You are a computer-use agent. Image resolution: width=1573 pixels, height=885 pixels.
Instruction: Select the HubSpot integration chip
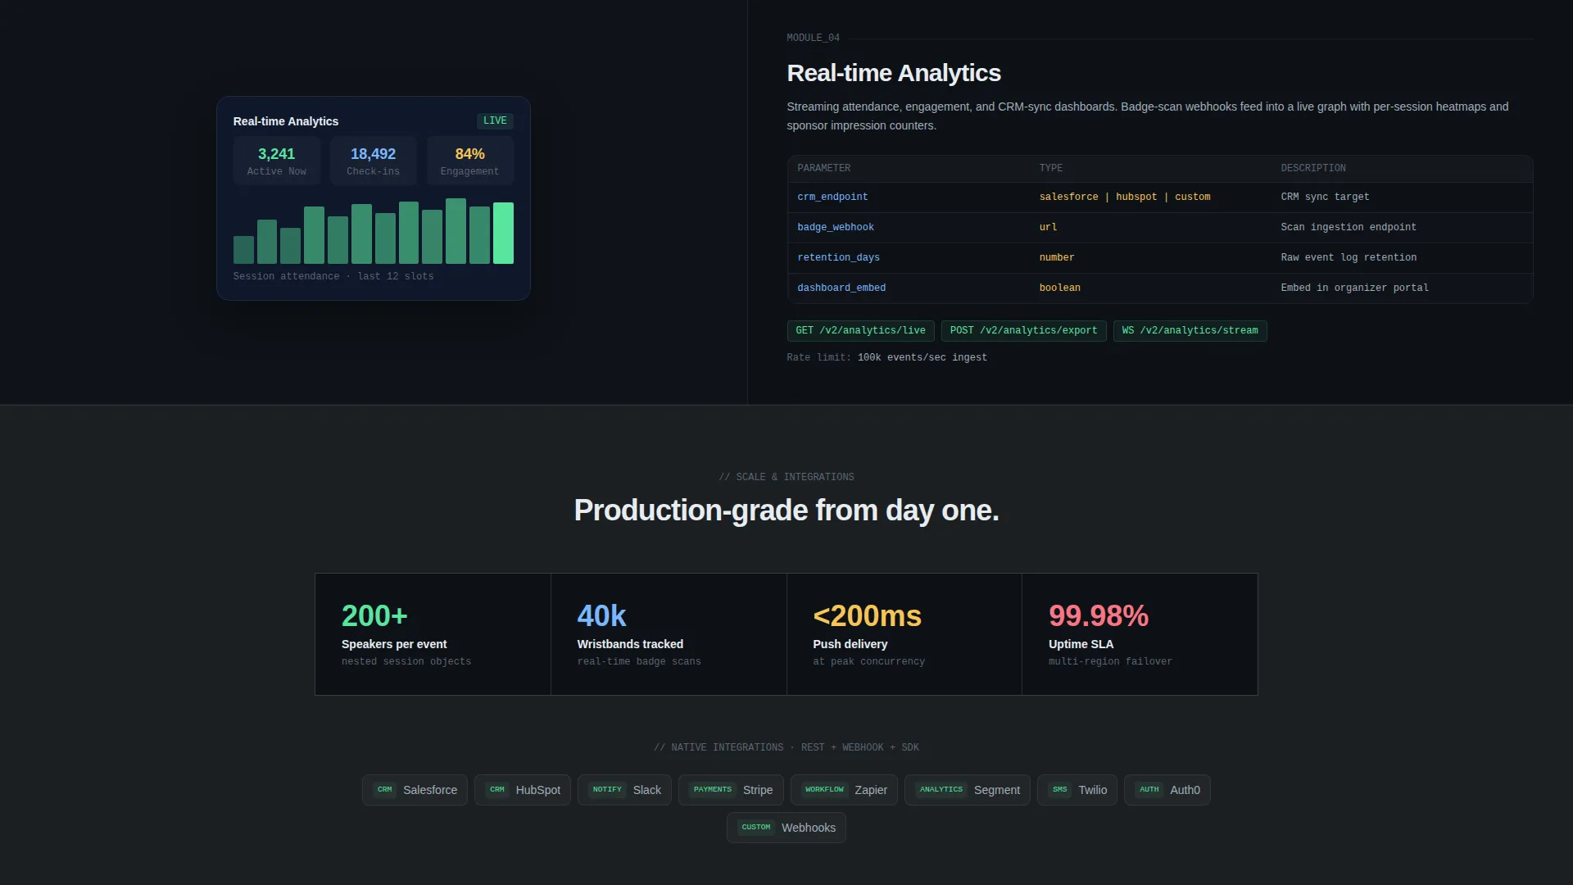[x=523, y=790]
